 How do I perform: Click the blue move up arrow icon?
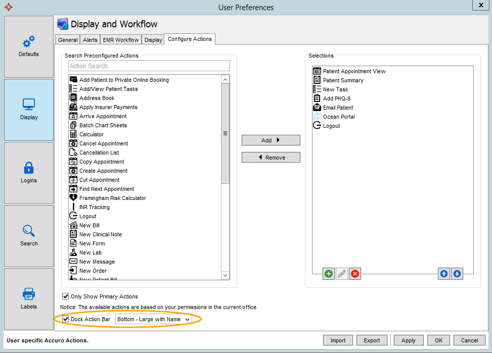pos(444,274)
